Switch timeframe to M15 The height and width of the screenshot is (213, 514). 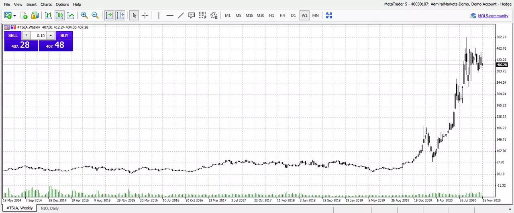[249, 16]
